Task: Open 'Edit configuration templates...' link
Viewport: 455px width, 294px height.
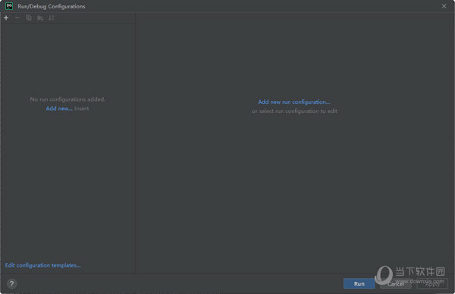Action: 43,265
